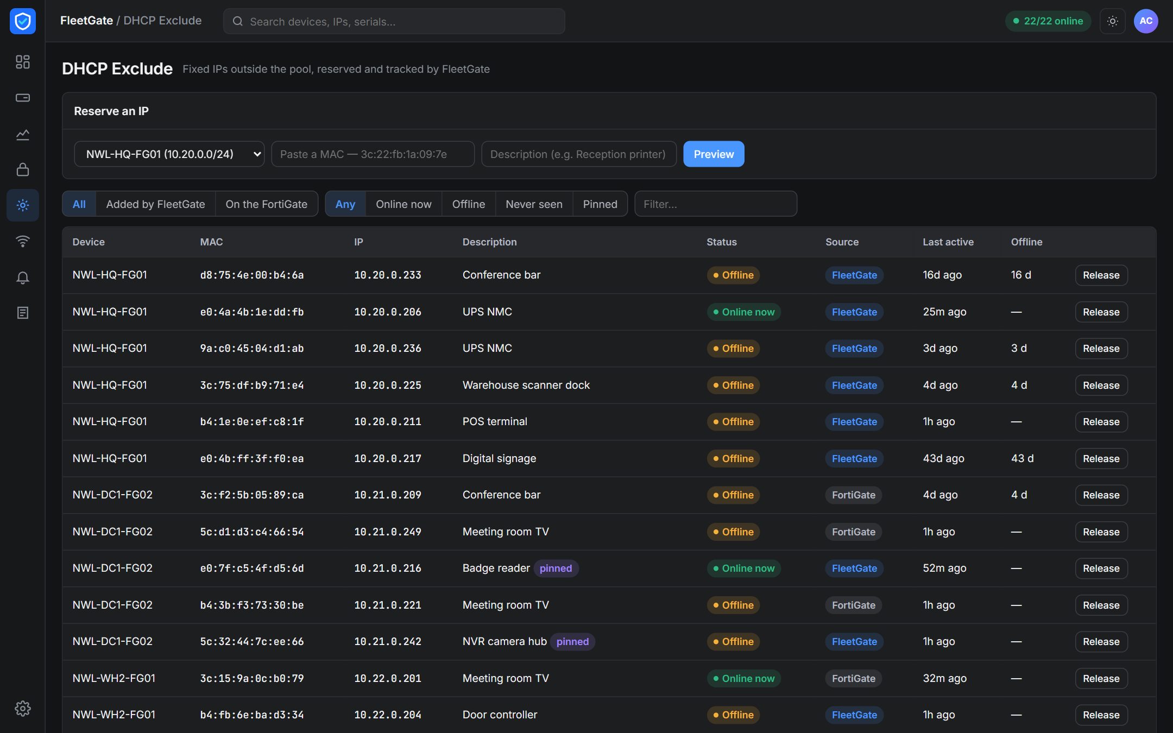1173x733 pixels.
Task: Open the analytics chart sidebar icon
Action: click(x=23, y=134)
